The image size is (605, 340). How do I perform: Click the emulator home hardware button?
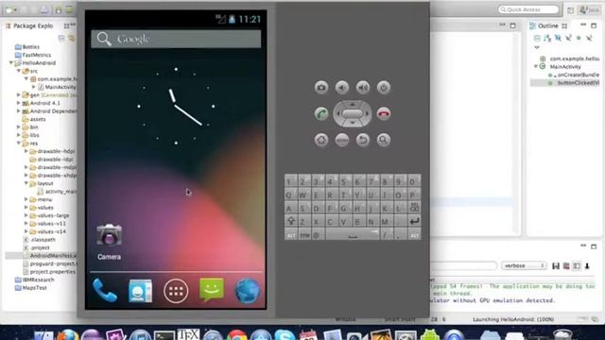321,140
